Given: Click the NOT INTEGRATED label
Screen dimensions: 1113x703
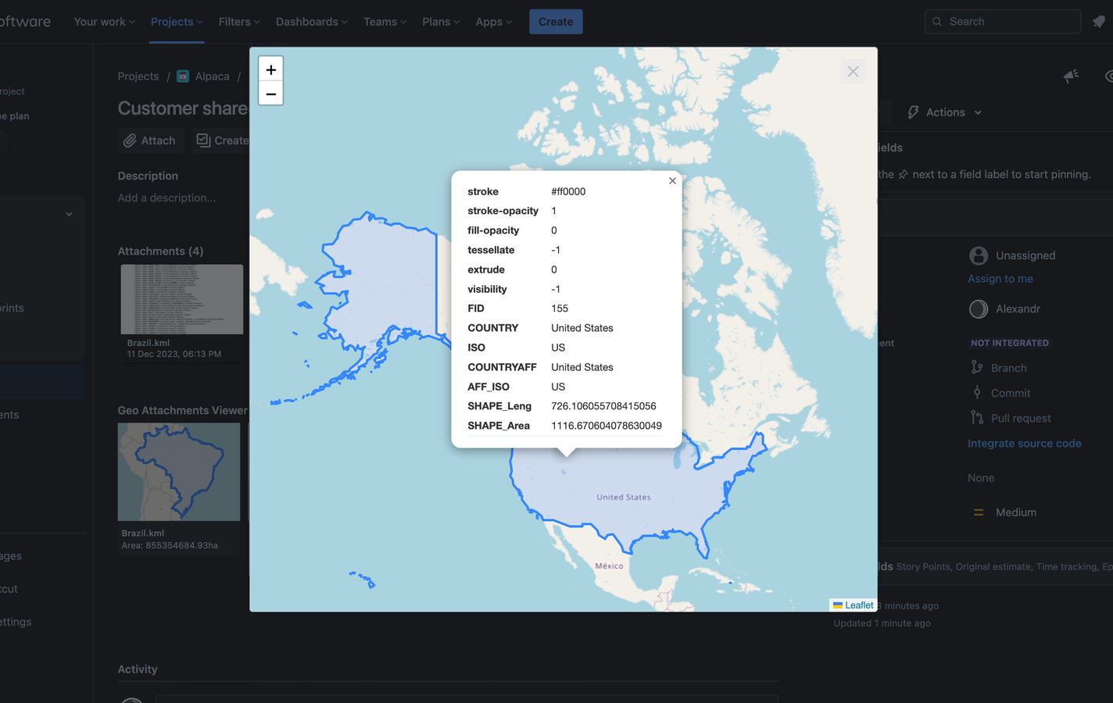Looking at the screenshot, I should pyautogui.click(x=1010, y=343).
